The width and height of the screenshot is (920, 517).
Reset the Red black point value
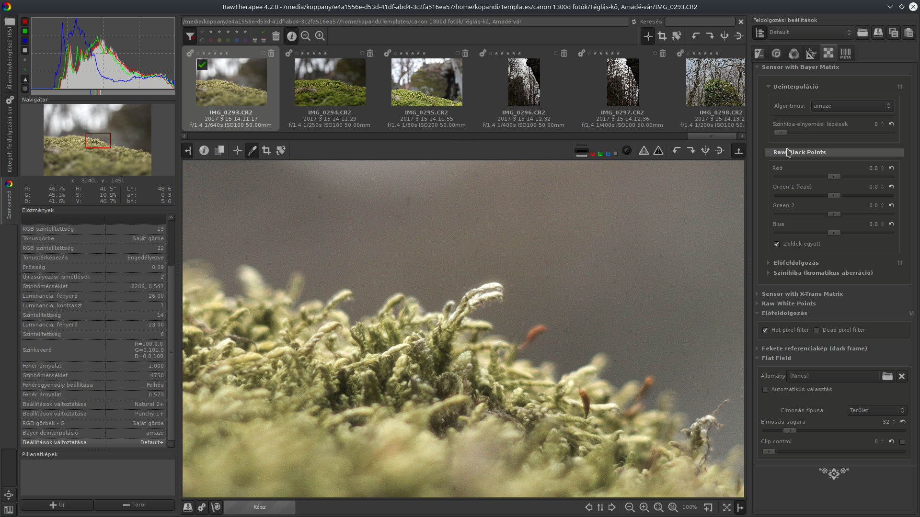891,168
